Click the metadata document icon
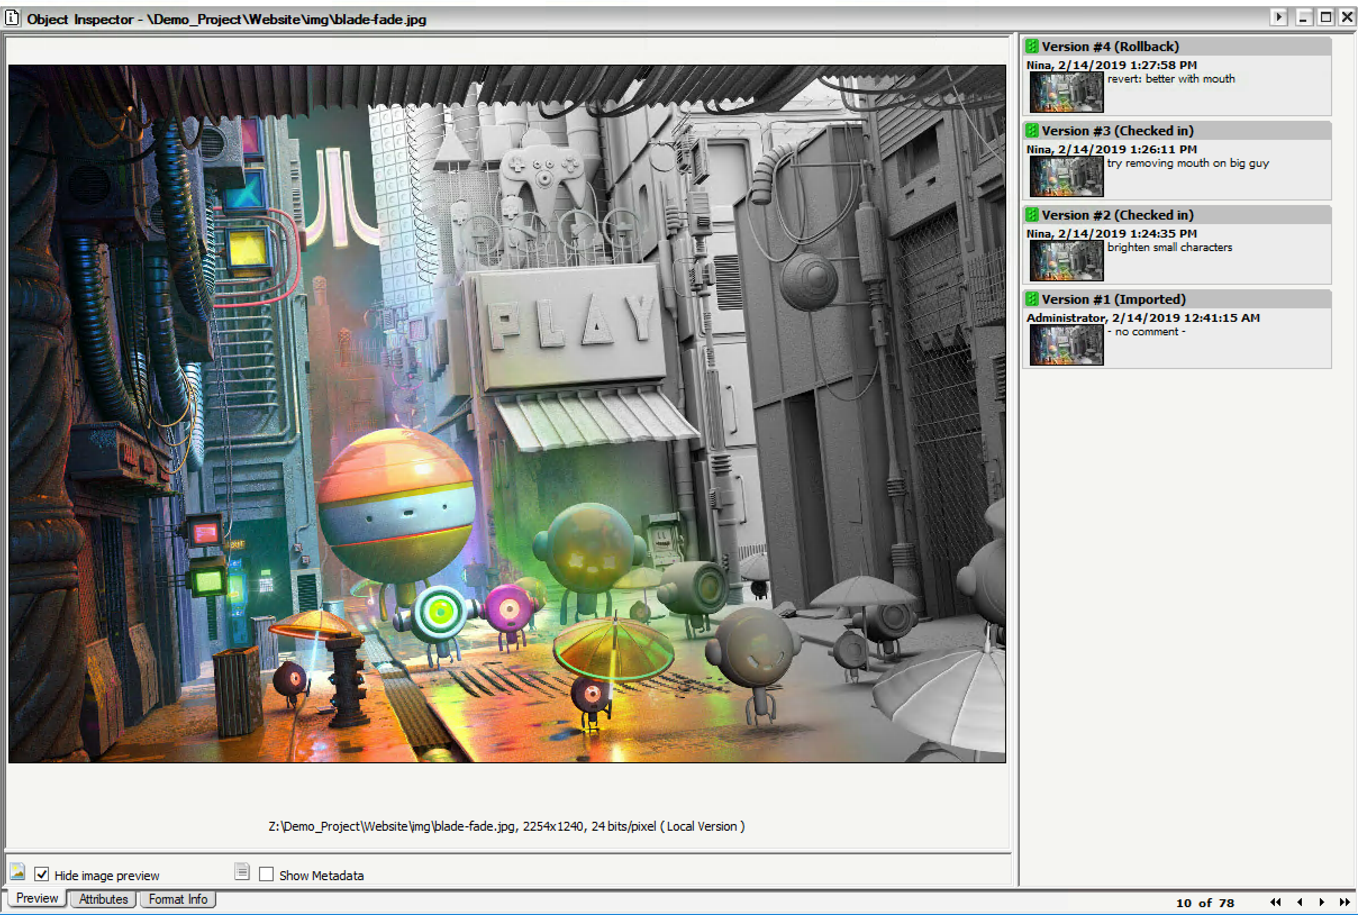The image size is (1358, 915). (242, 872)
